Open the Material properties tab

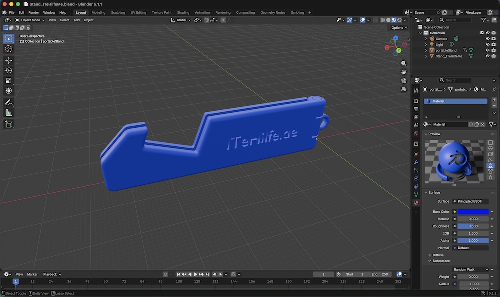tap(416, 203)
